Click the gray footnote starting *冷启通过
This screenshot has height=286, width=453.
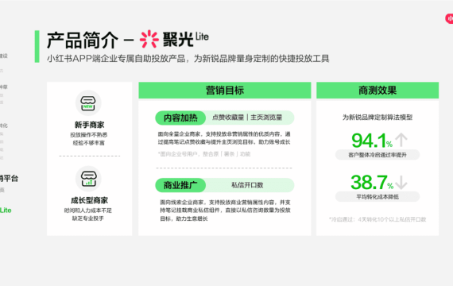pyautogui.click(x=377, y=219)
